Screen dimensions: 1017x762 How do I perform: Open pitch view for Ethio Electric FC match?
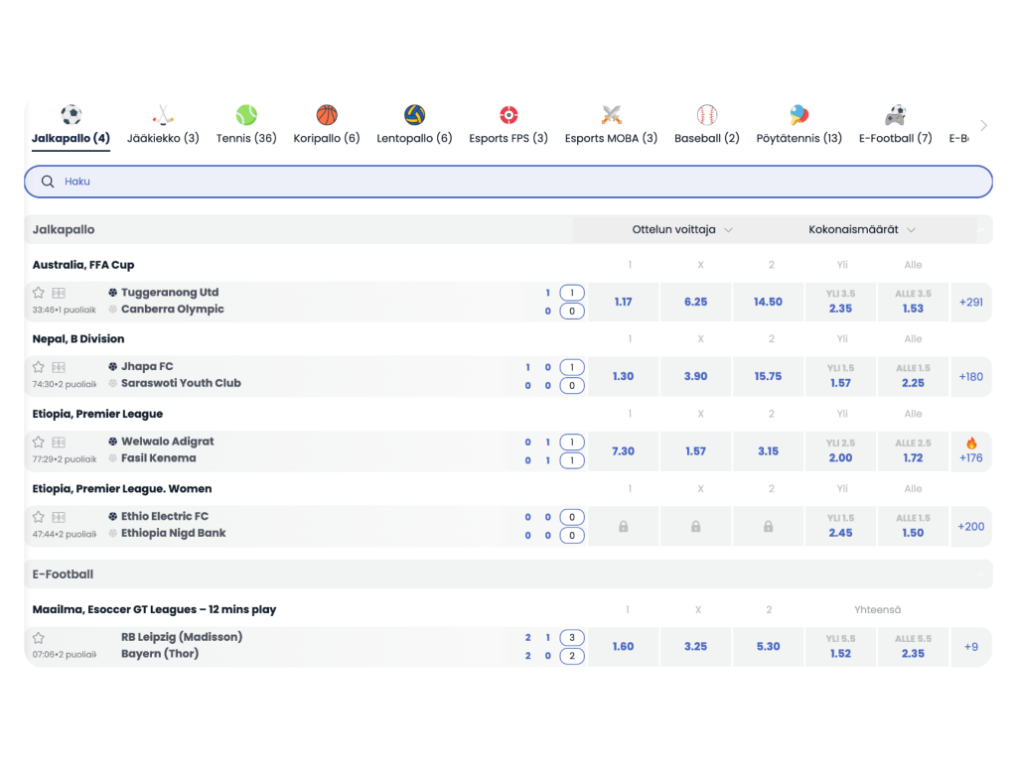click(59, 517)
